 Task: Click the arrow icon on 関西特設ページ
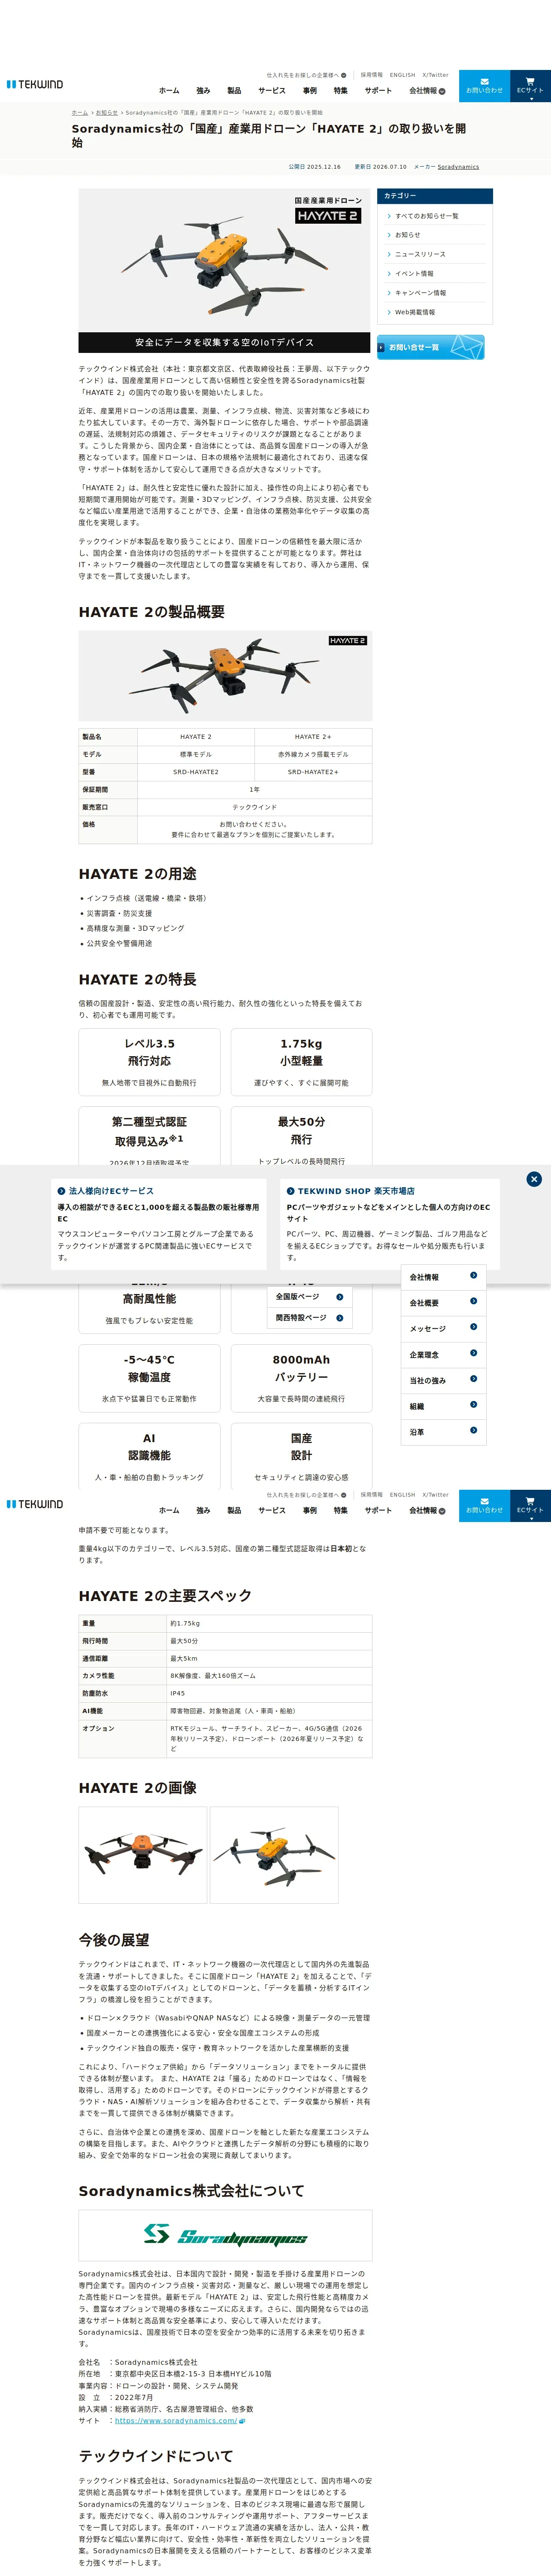click(x=339, y=1318)
